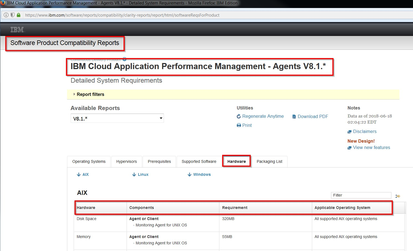Click the Windows jump-down arrow icon
This screenshot has height=251, width=413.
coord(189,174)
